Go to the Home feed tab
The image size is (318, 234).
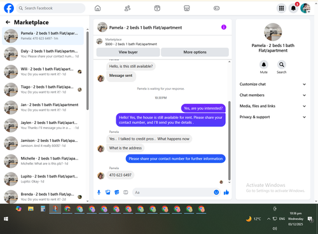[x=97, y=8]
